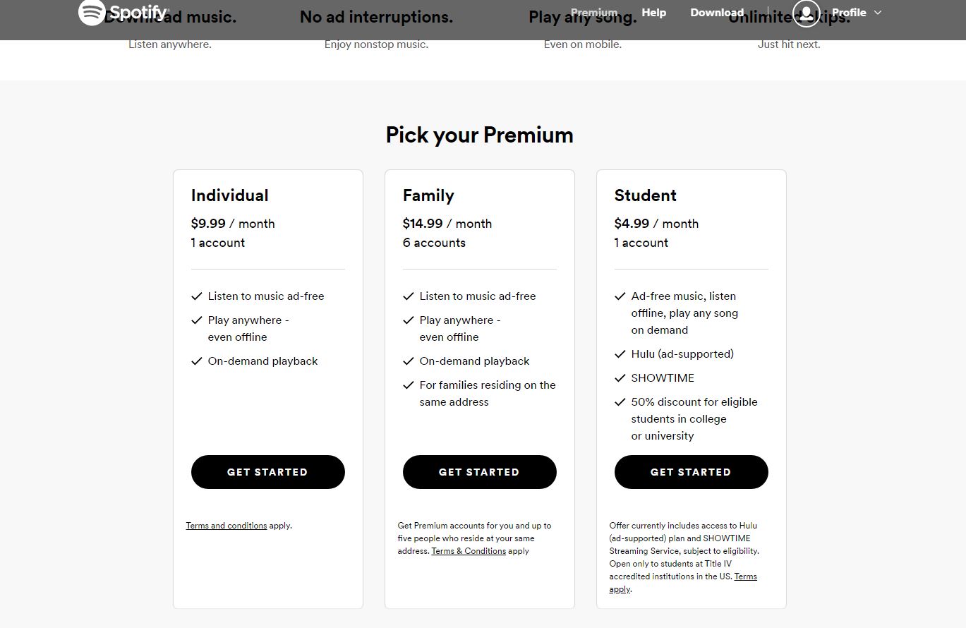Click Individual's On-demand playback checkmark
This screenshot has width=966, height=628.
pyautogui.click(x=197, y=361)
